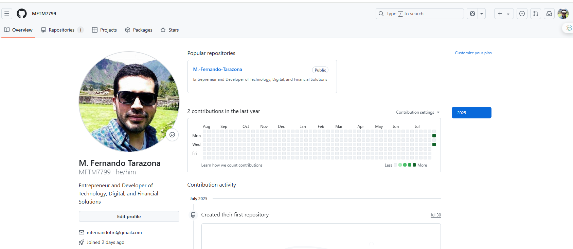The image size is (573, 249).
Task: Switch to the Stars tab
Action: pyautogui.click(x=169, y=30)
